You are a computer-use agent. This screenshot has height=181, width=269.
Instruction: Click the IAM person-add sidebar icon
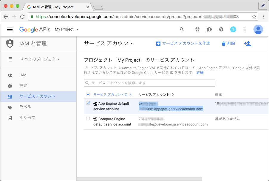pyautogui.click(x=10, y=75)
